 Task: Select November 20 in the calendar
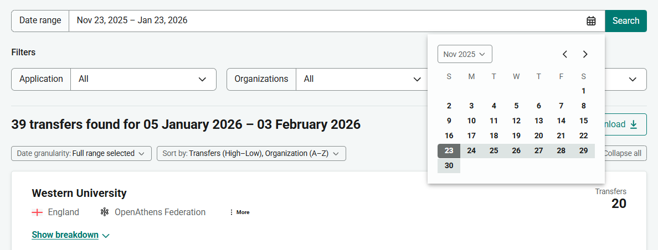tap(539, 136)
